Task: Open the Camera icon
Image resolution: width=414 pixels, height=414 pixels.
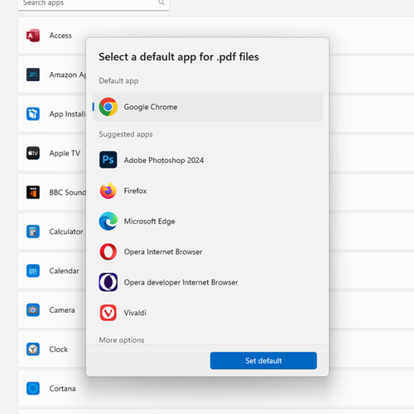Action: 33,310
